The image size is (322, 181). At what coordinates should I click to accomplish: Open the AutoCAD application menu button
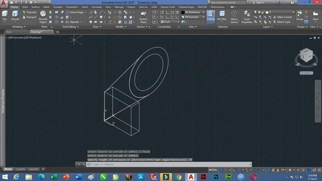click(x=4, y=4)
